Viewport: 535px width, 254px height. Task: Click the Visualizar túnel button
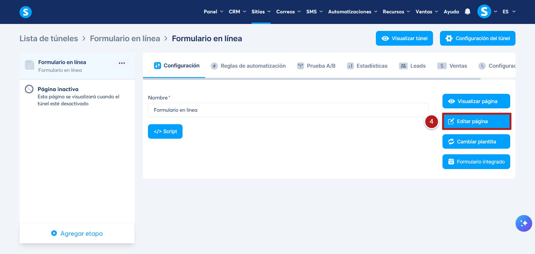pyautogui.click(x=404, y=38)
